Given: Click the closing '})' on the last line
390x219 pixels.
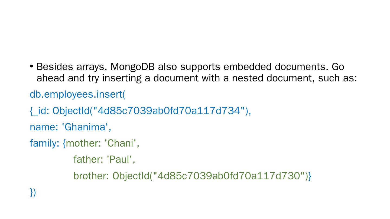Looking at the screenshot, I should pos(33,192).
